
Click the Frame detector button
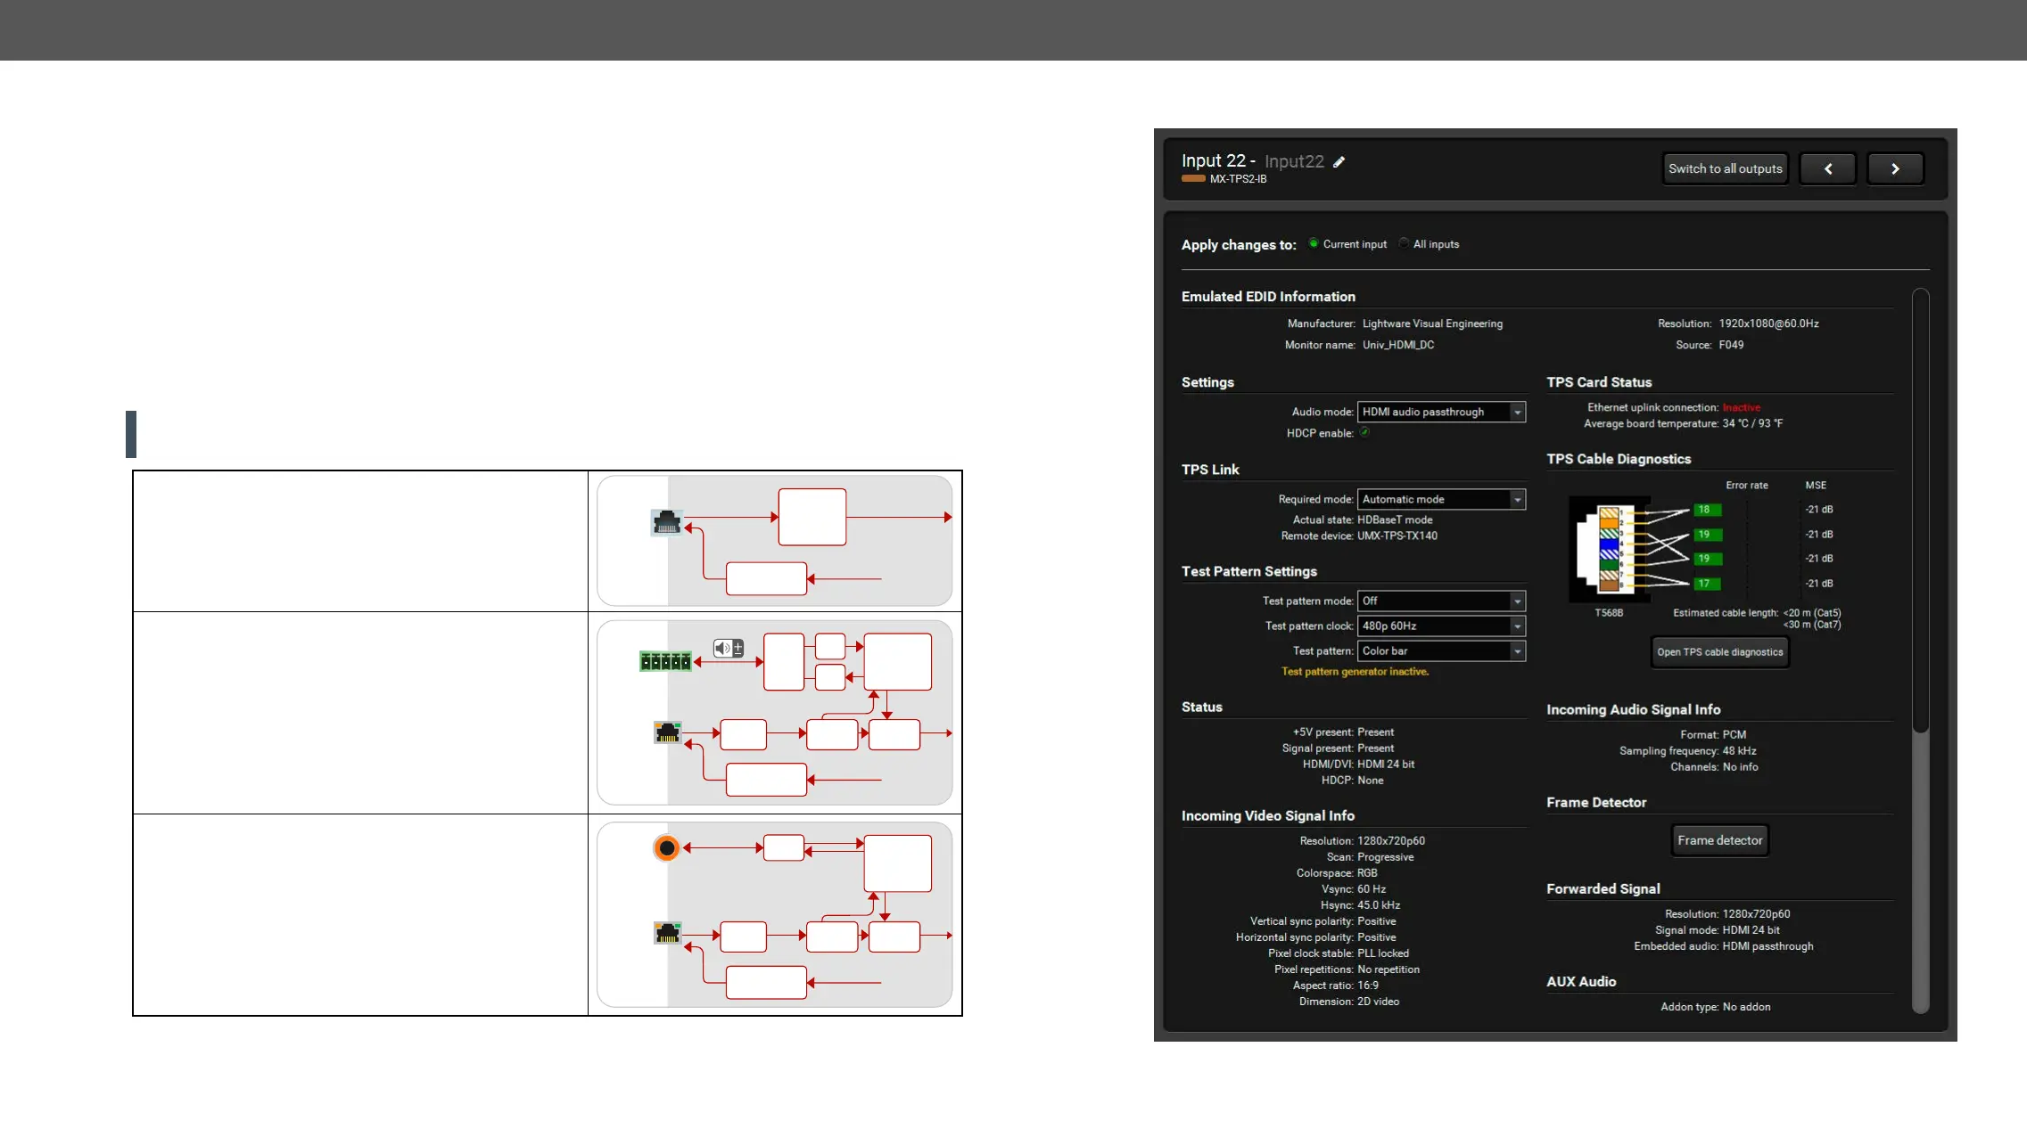click(1719, 840)
